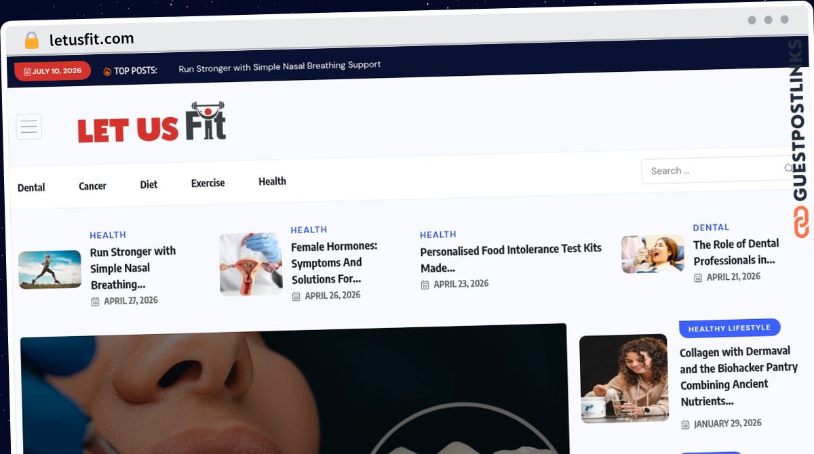Click the search magnifier icon
This screenshot has height=454, width=814.
(789, 168)
